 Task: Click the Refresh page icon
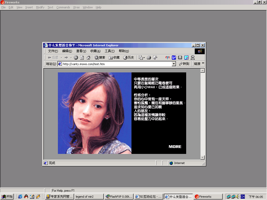(x=82, y=58)
